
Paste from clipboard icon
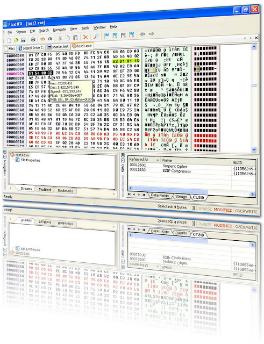point(75,38)
